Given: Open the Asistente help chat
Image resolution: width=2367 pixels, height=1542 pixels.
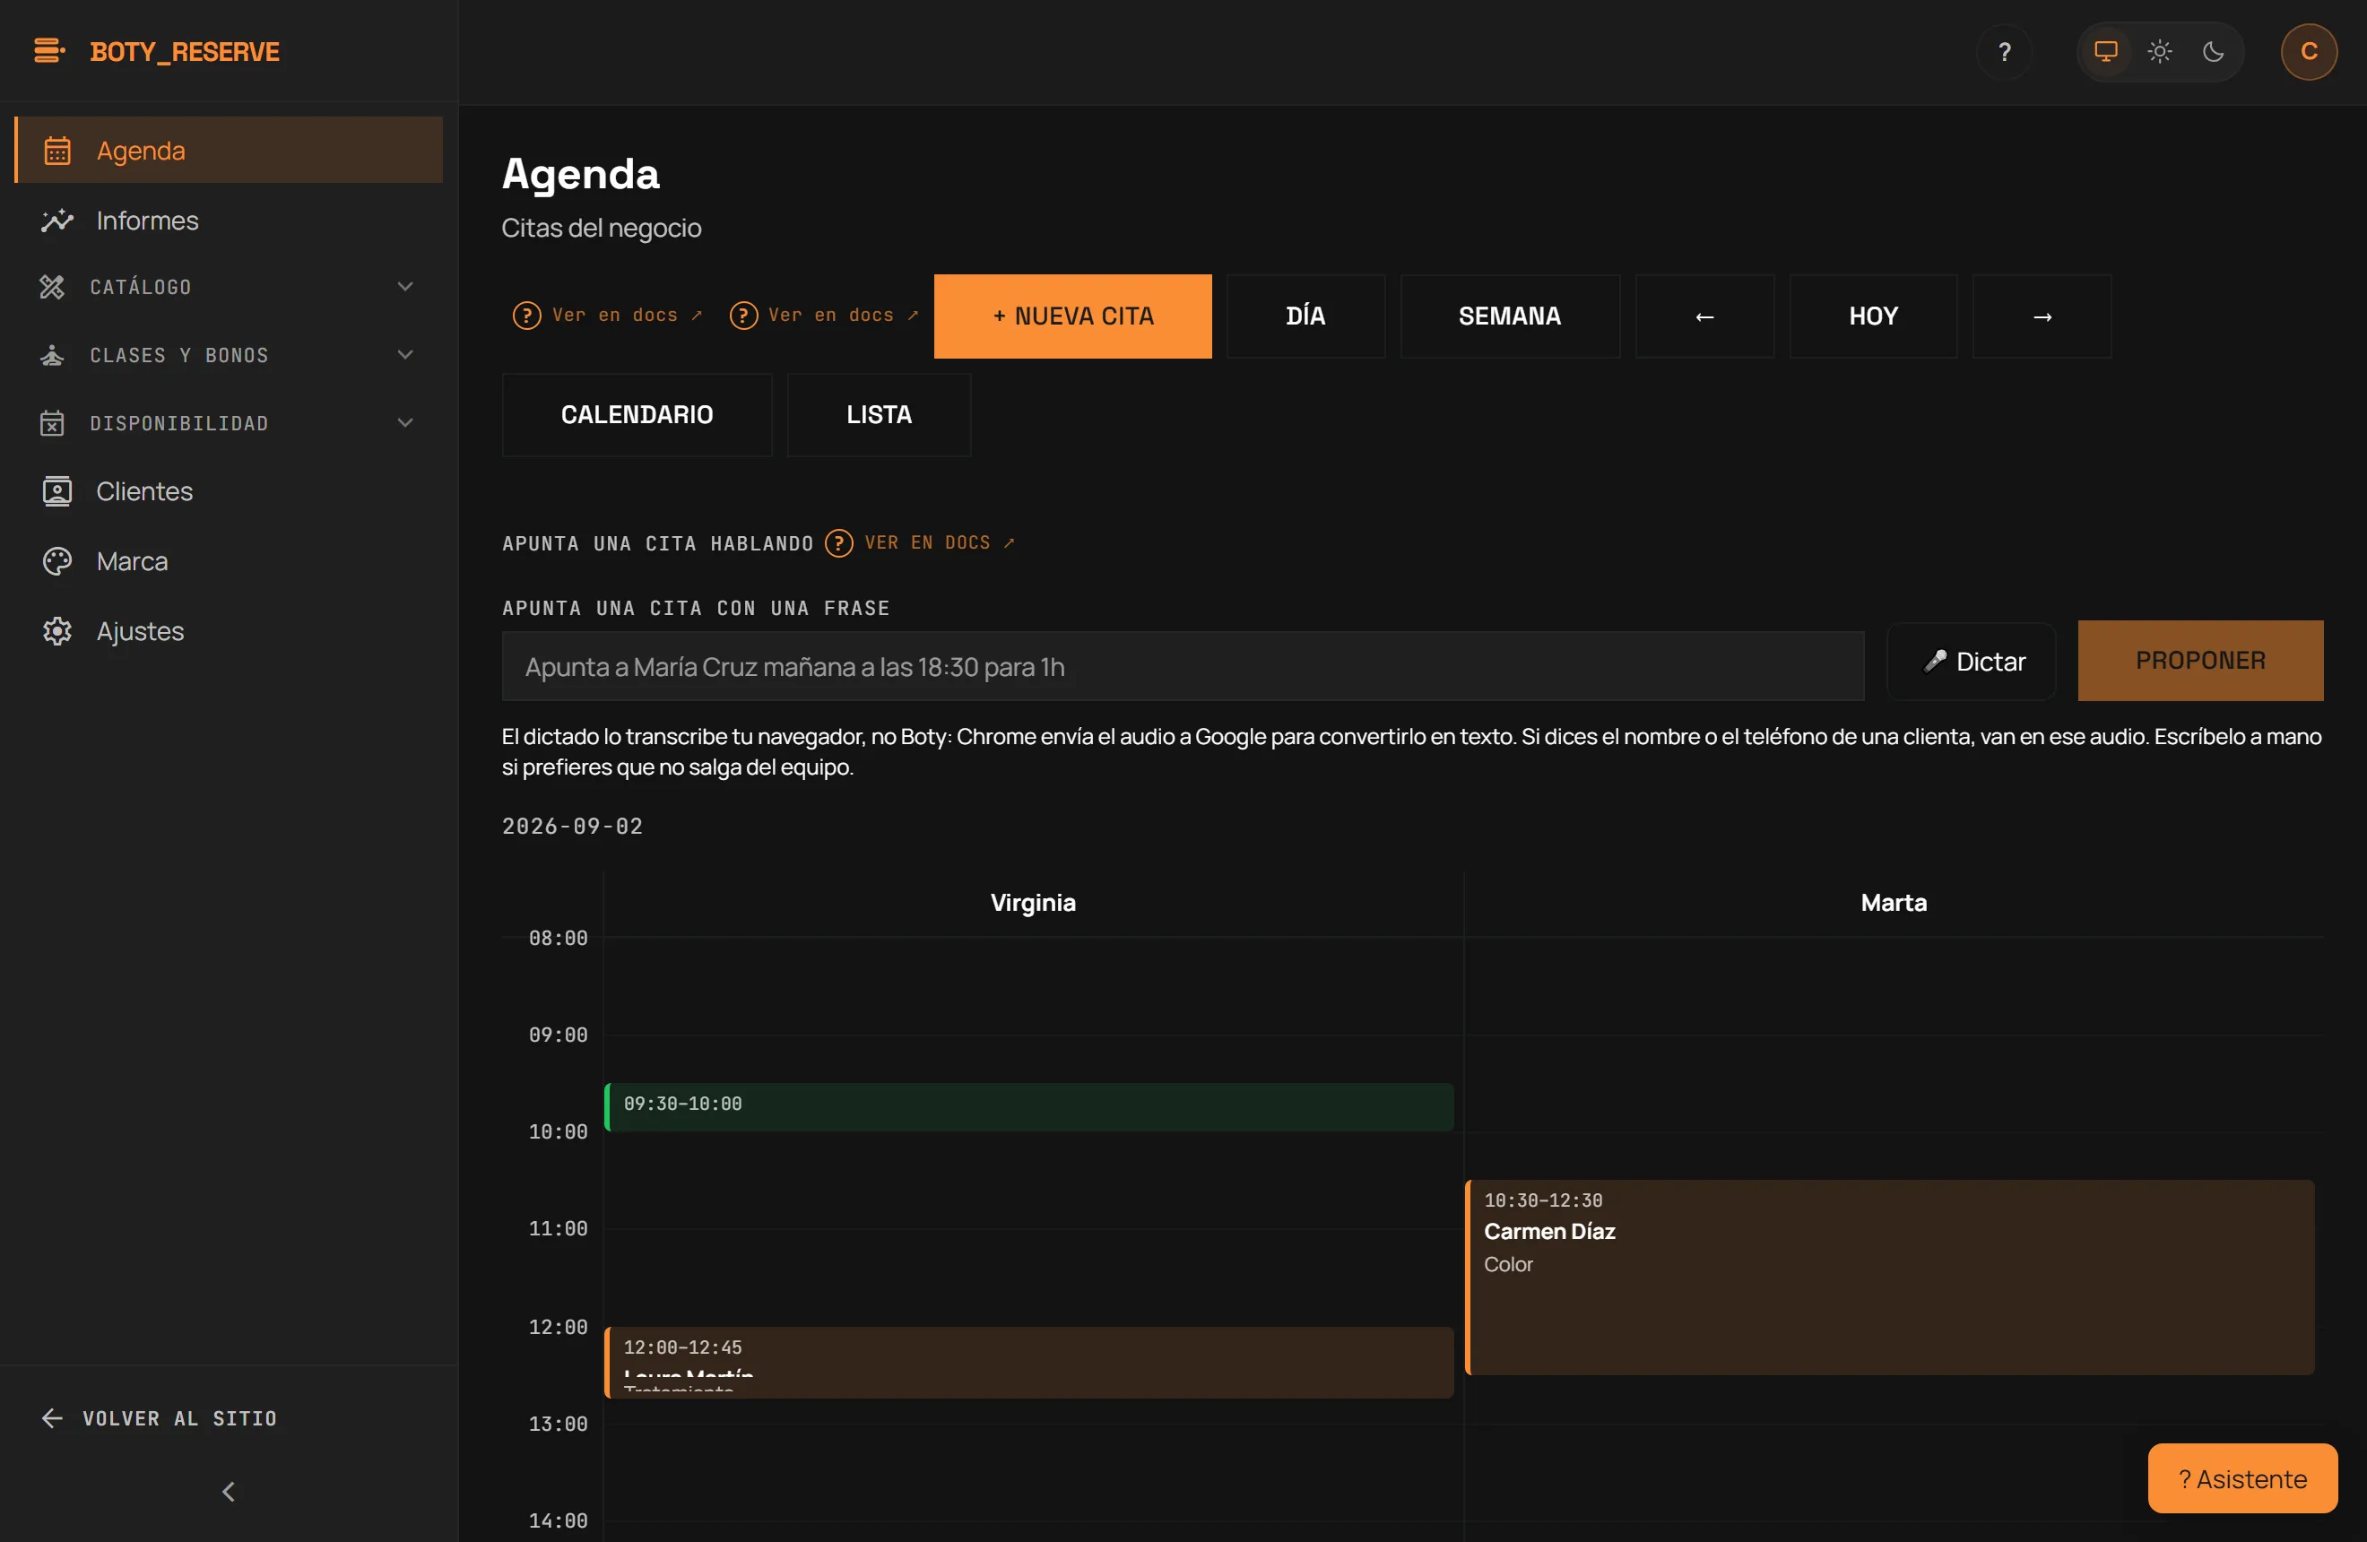Looking at the screenshot, I should click(x=2241, y=1478).
